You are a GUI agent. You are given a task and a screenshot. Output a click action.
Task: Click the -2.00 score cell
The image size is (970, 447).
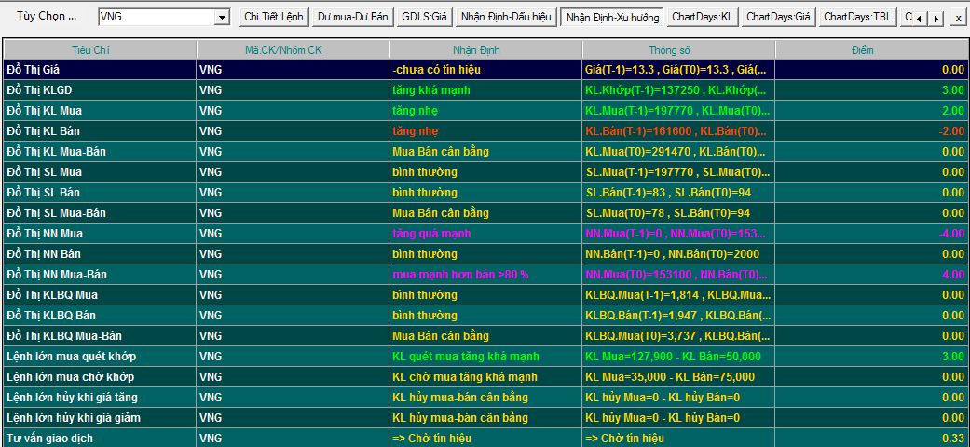tap(871, 131)
